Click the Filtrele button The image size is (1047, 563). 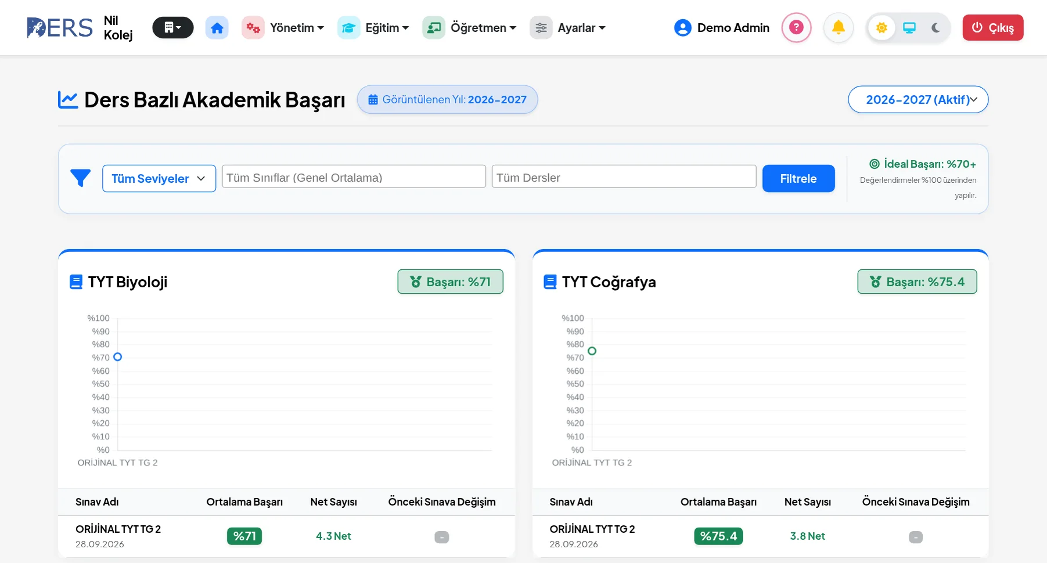[x=798, y=179]
